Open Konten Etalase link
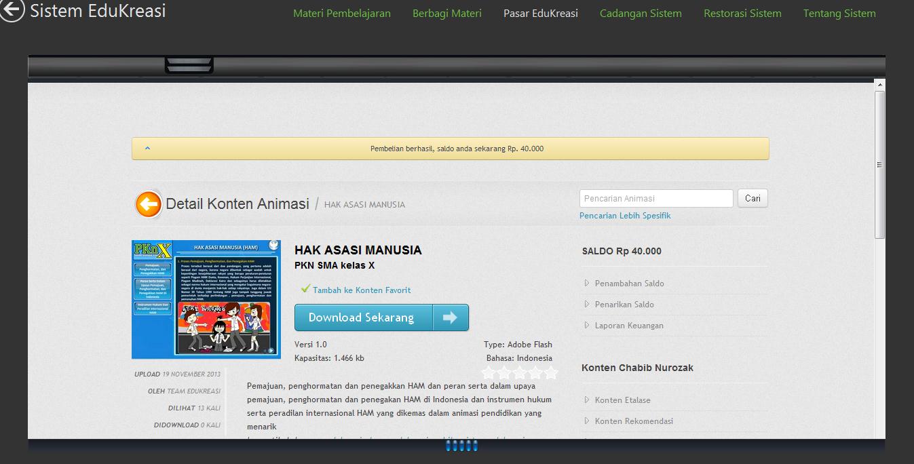The width and height of the screenshot is (914, 464). point(622,400)
